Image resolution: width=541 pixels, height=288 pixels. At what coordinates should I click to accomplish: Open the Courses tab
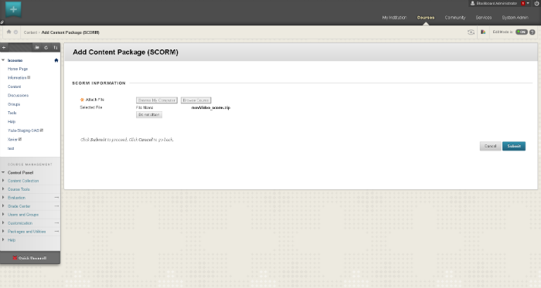pyautogui.click(x=426, y=18)
